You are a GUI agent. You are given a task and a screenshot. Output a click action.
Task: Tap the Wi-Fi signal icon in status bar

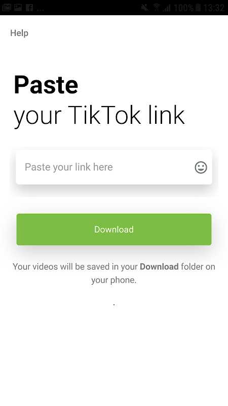157,7
